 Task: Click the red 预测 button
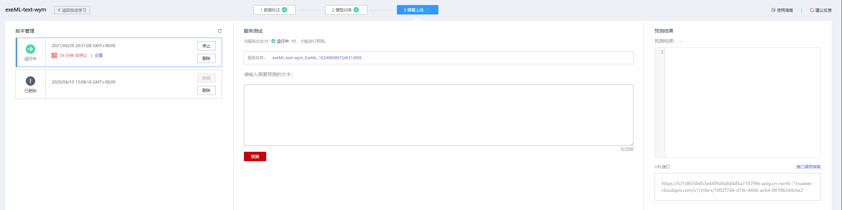(255, 156)
